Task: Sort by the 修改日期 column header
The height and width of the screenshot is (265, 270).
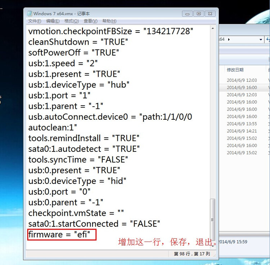Action: click(x=235, y=70)
